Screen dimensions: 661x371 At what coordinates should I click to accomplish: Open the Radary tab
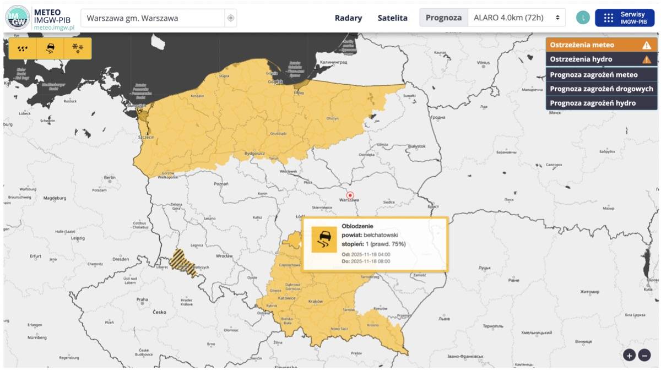(348, 18)
